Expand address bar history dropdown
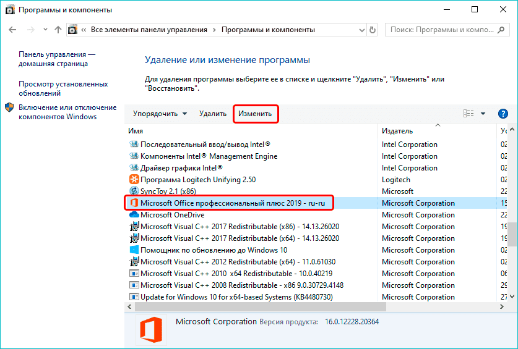The image size is (518, 349). (362, 30)
